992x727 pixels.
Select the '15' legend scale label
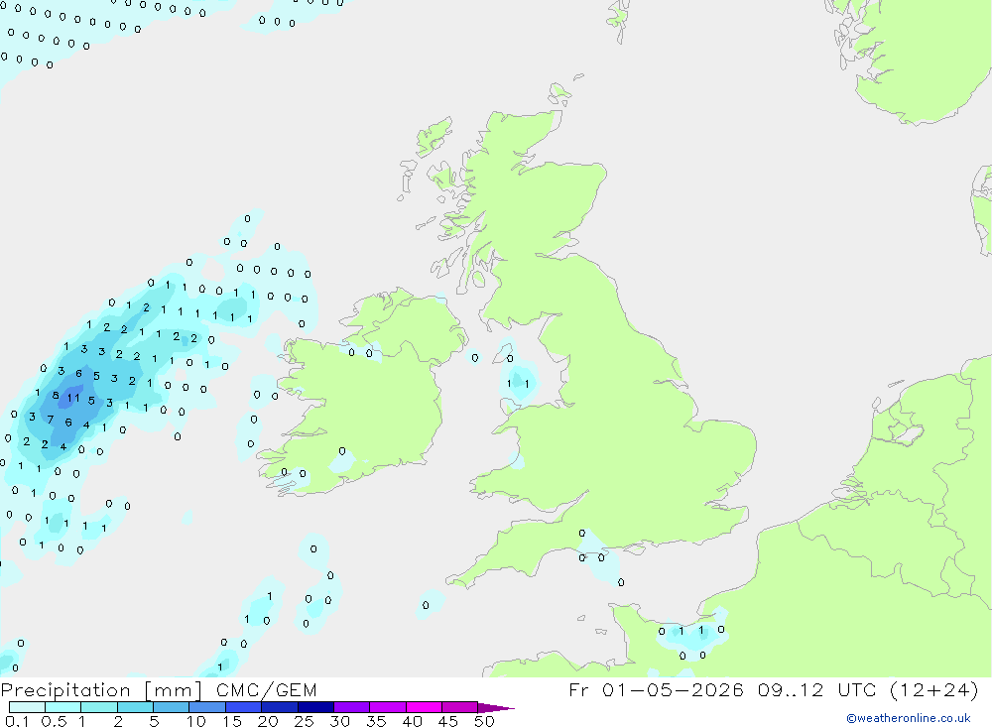coord(232,721)
